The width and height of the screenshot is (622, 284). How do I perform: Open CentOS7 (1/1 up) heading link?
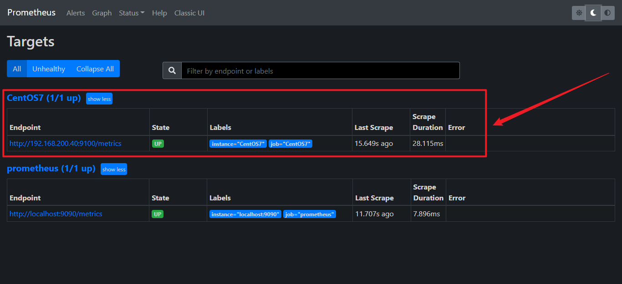pyautogui.click(x=44, y=98)
